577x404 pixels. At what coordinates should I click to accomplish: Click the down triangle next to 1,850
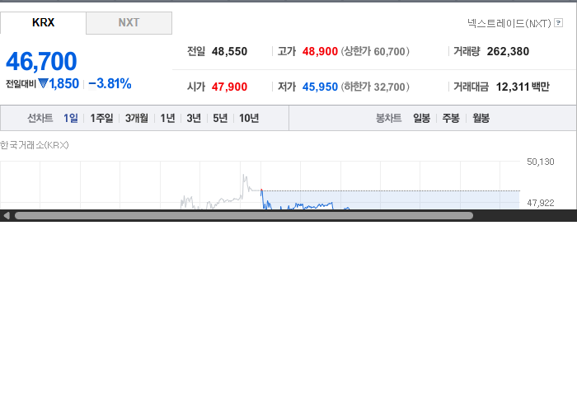pyautogui.click(x=43, y=83)
